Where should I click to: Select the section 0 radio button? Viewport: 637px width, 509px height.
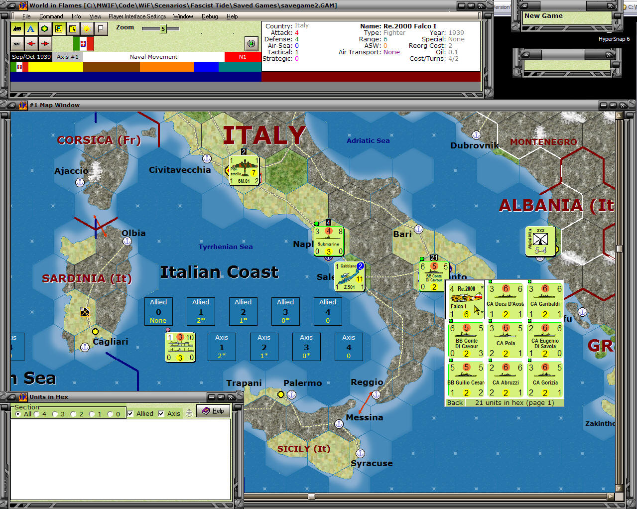[x=111, y=414]
